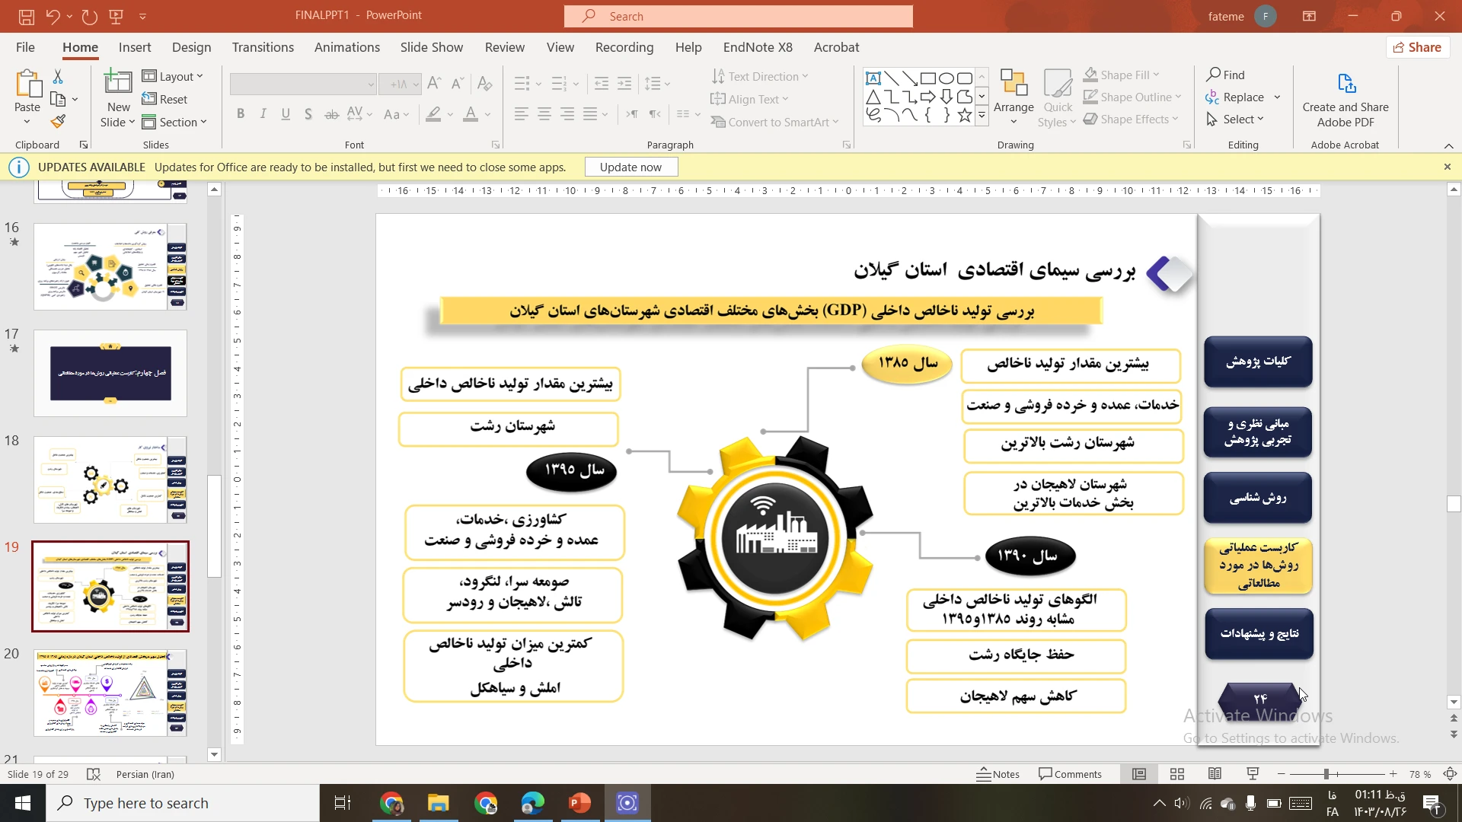This screenshot has height=822, width=1462.
Task: Switch to the Design tab
Action: [191, 47]
